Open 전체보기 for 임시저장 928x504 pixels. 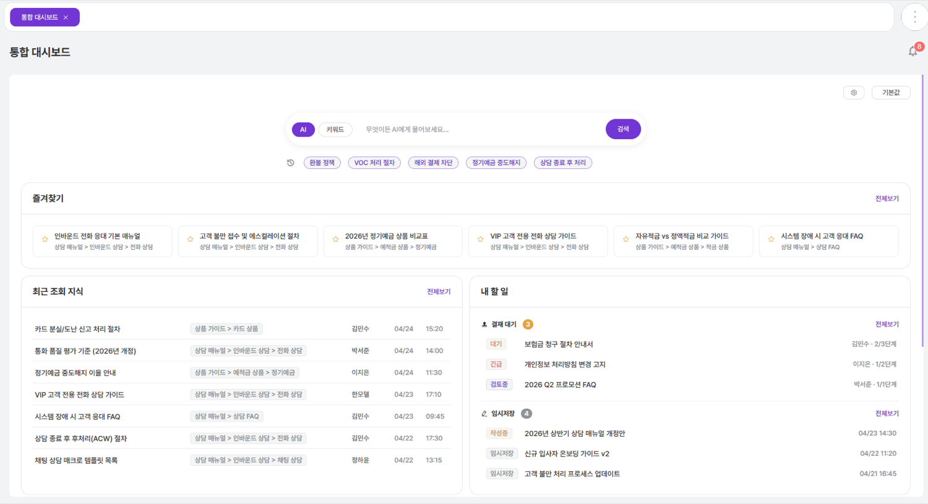click(887, 413)
